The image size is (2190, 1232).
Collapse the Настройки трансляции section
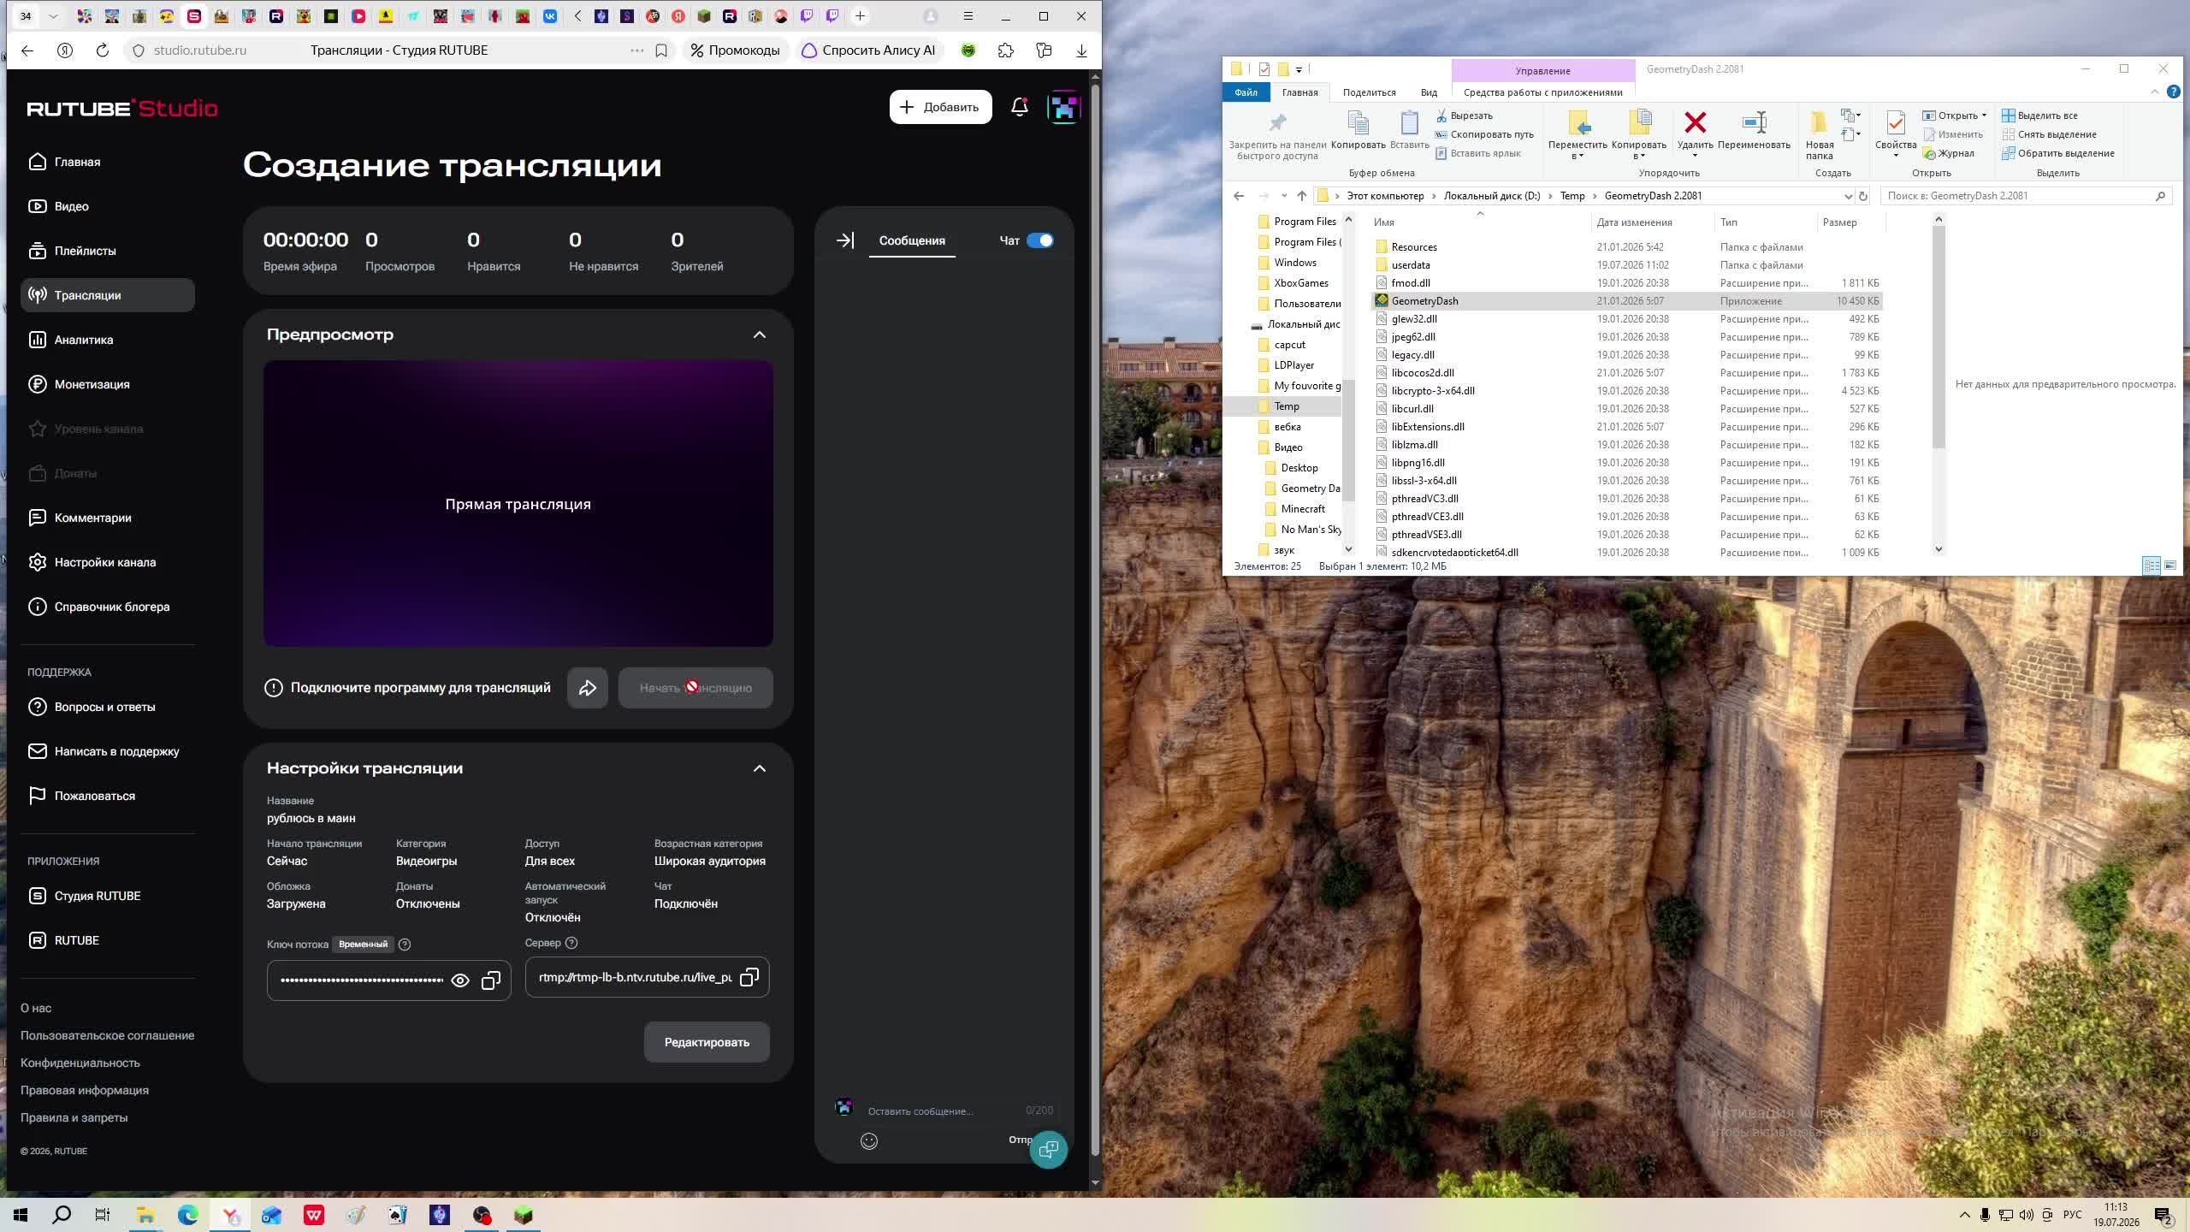coord(759,768)
